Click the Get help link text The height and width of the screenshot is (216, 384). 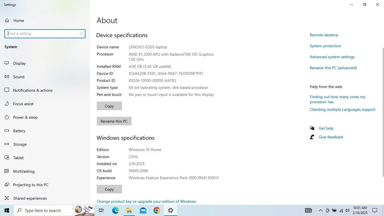pyautogui.click(x=326, y=128)
